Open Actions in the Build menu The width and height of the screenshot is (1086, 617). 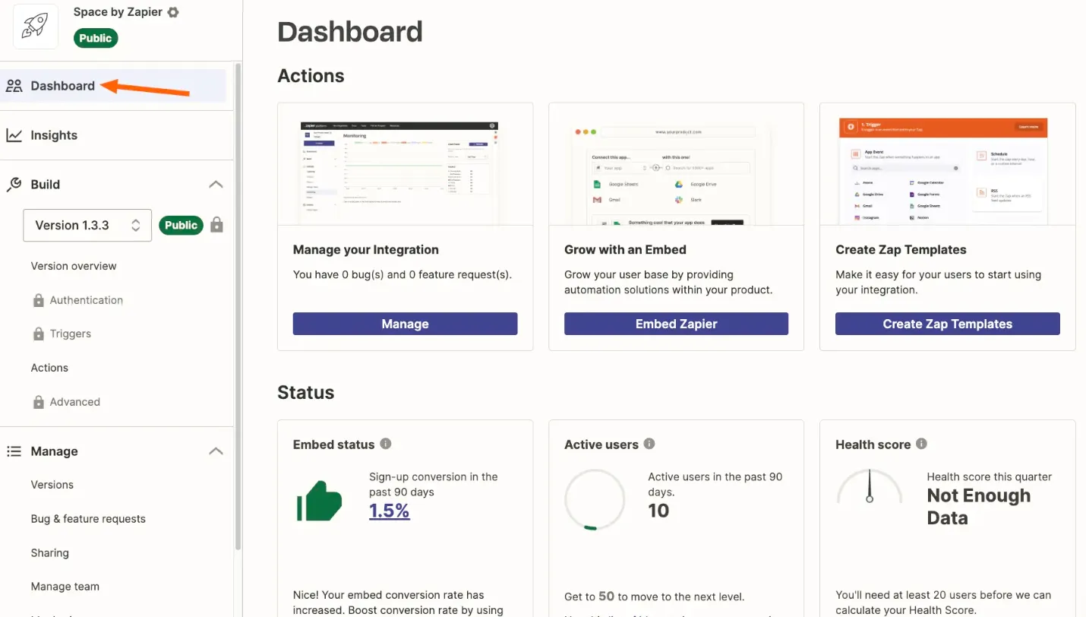(49, 368)
